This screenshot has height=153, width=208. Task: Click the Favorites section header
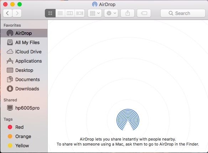tap(12, 25)
